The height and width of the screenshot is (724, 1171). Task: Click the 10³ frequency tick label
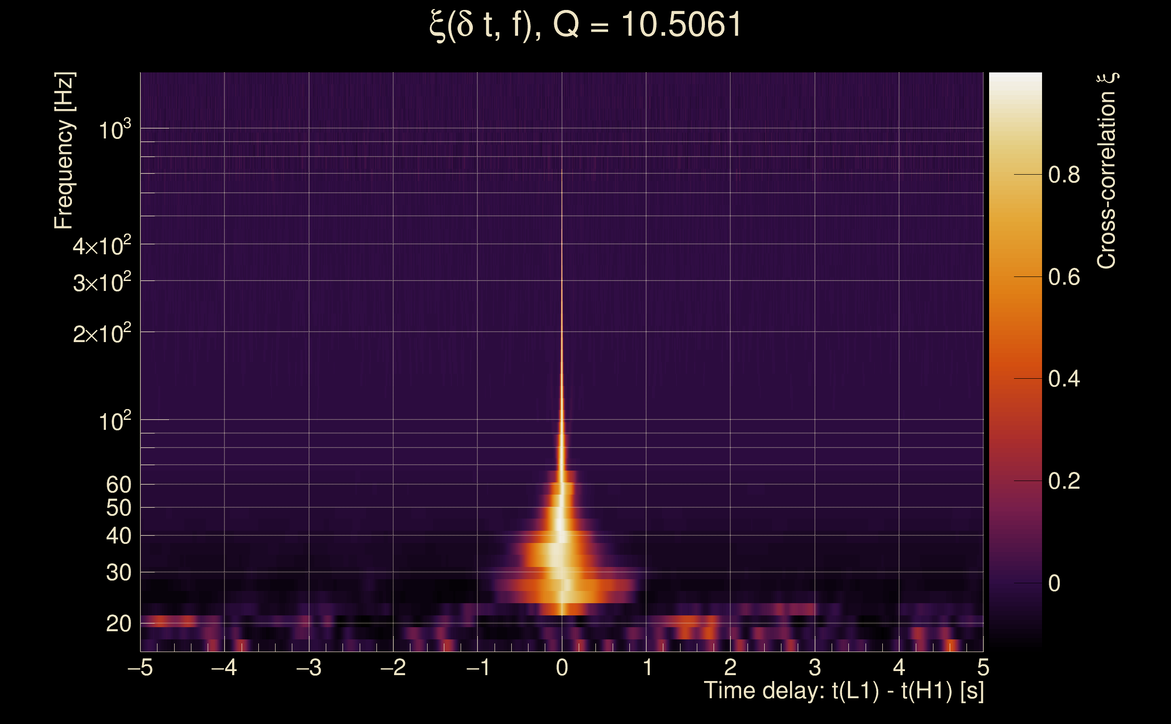point(114,130)
